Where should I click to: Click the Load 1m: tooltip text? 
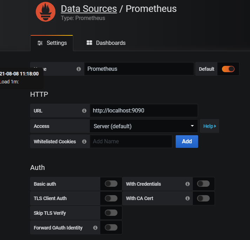[x=9, y=82]
